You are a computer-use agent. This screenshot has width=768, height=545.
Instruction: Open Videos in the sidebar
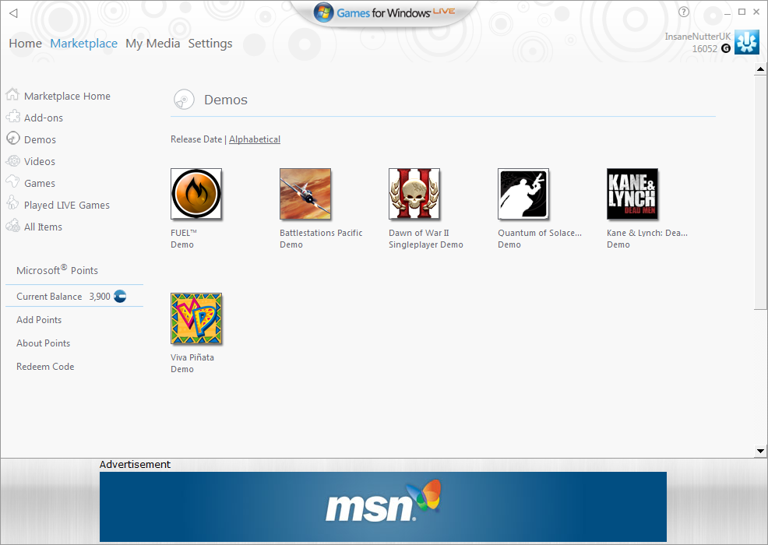coord(40,162)
